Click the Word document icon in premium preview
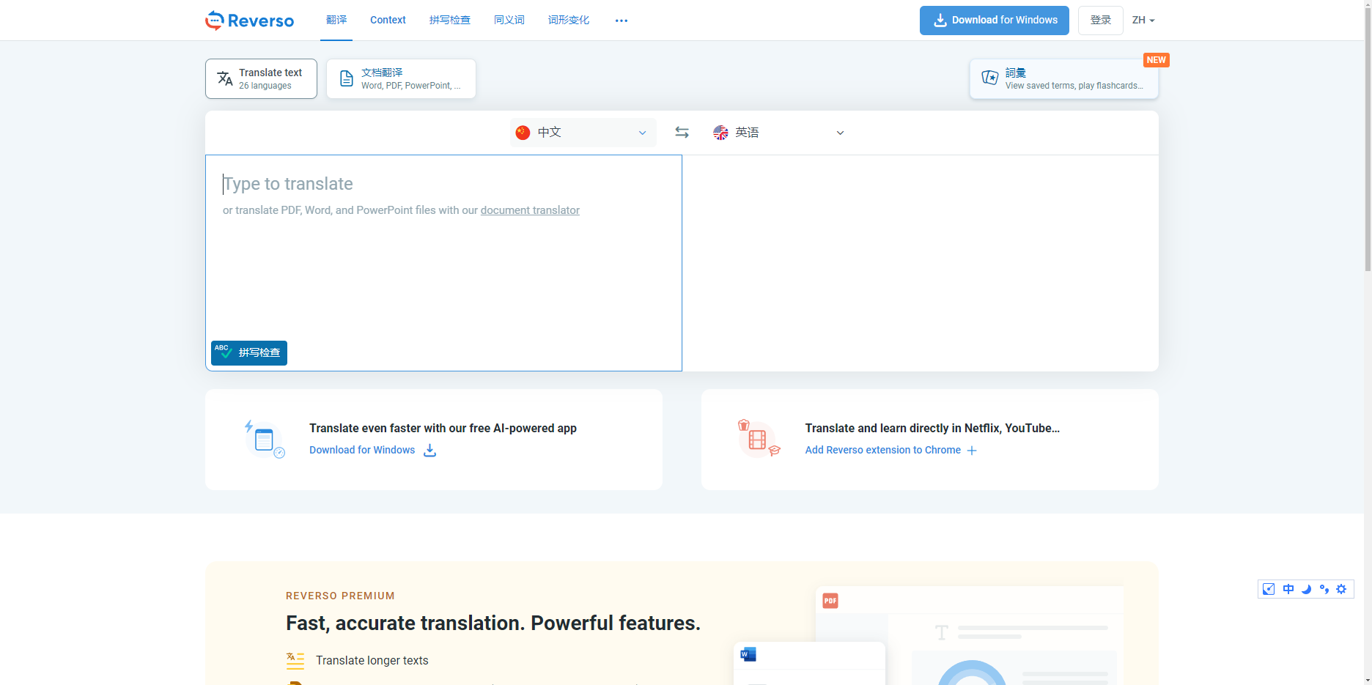This screenshot has height=685, width=1372. (748, 654)
